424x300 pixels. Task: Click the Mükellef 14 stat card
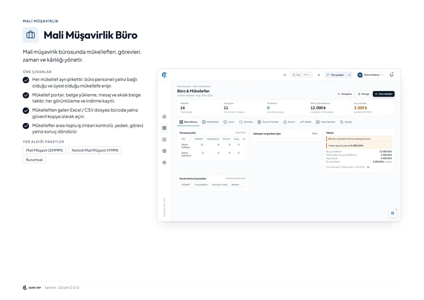(x=199, y=108)
